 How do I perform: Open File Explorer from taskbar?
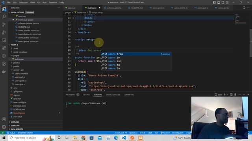(x=75, y=137)
